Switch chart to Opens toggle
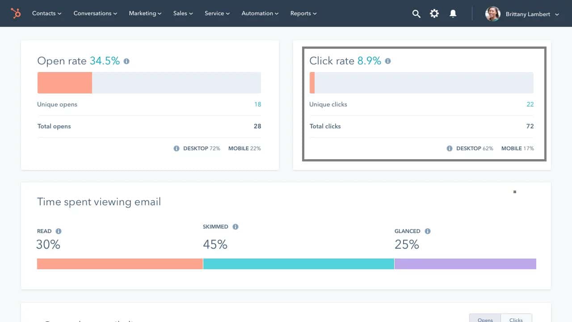572x322 pixels. pyautogui.click(x=485, y=318)
